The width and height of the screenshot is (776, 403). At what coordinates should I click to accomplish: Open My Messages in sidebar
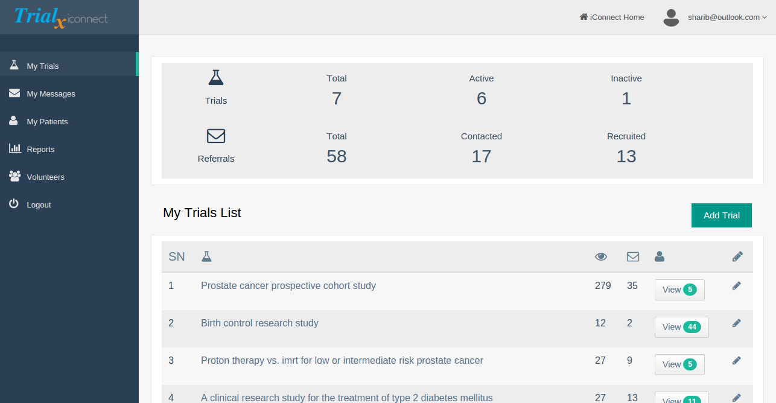(51, 94)
